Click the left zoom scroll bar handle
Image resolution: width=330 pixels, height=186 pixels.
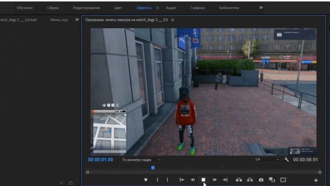88,172
